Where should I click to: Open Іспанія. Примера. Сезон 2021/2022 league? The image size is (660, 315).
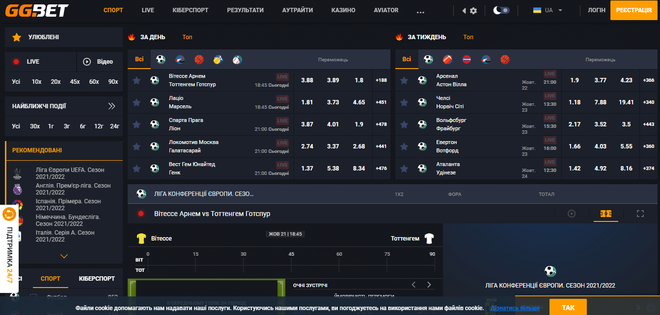tap(68, 205)
